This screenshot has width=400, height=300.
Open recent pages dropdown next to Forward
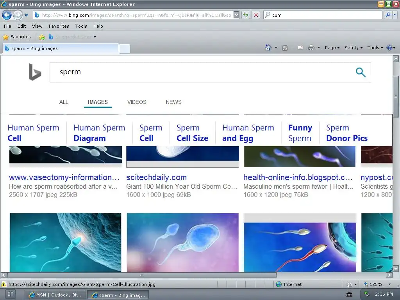pyautogui.click(x=26, y=15)
